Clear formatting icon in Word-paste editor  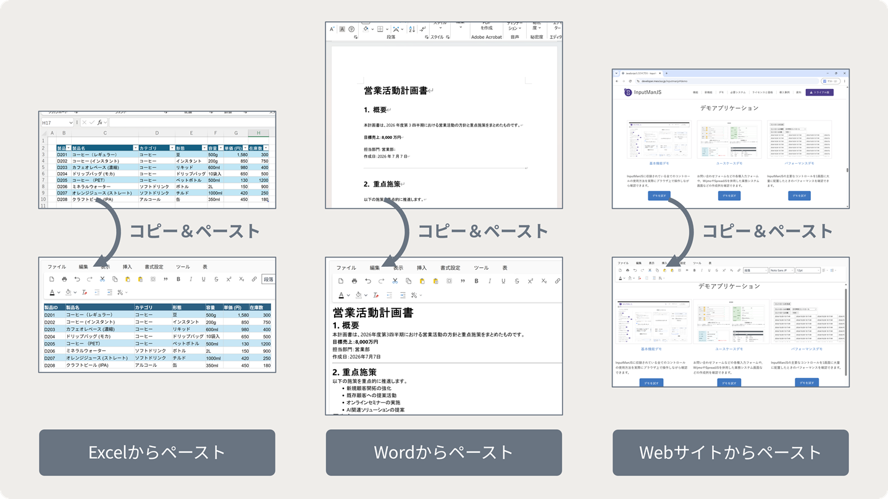[x=375, y=295]
